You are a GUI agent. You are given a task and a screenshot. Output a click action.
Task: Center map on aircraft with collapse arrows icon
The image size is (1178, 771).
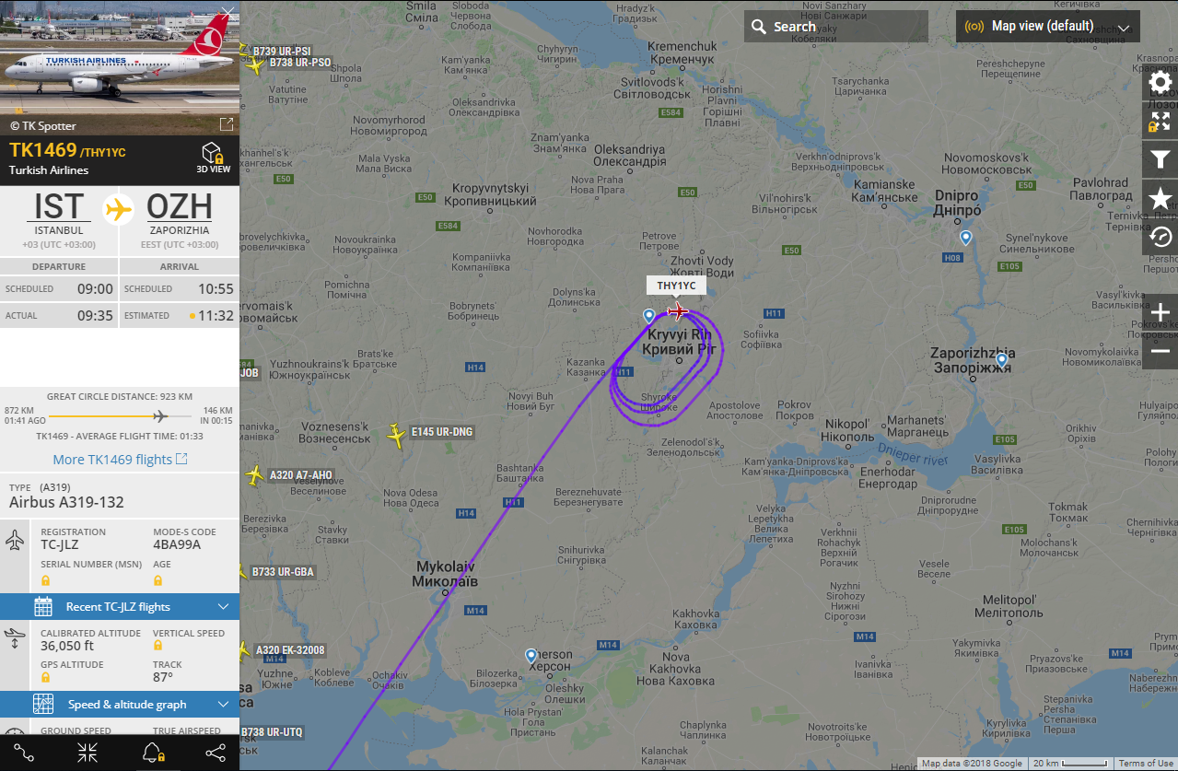[87, 753]
